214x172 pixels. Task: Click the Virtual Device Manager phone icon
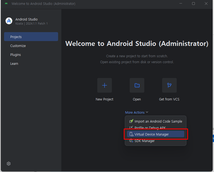tap(131, 134)
